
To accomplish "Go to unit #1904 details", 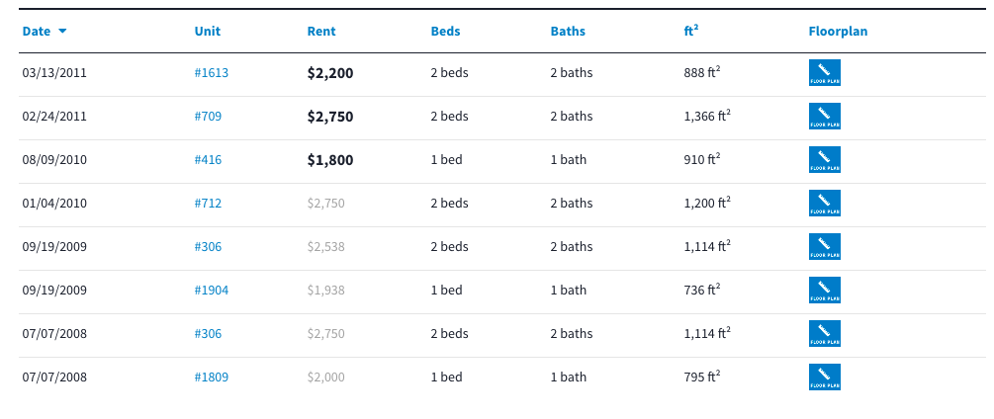I will click(x=212, y=291).
